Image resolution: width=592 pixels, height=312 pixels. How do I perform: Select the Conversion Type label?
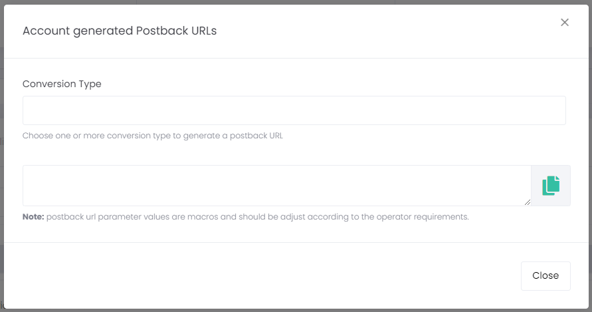[x=62, y=84]
